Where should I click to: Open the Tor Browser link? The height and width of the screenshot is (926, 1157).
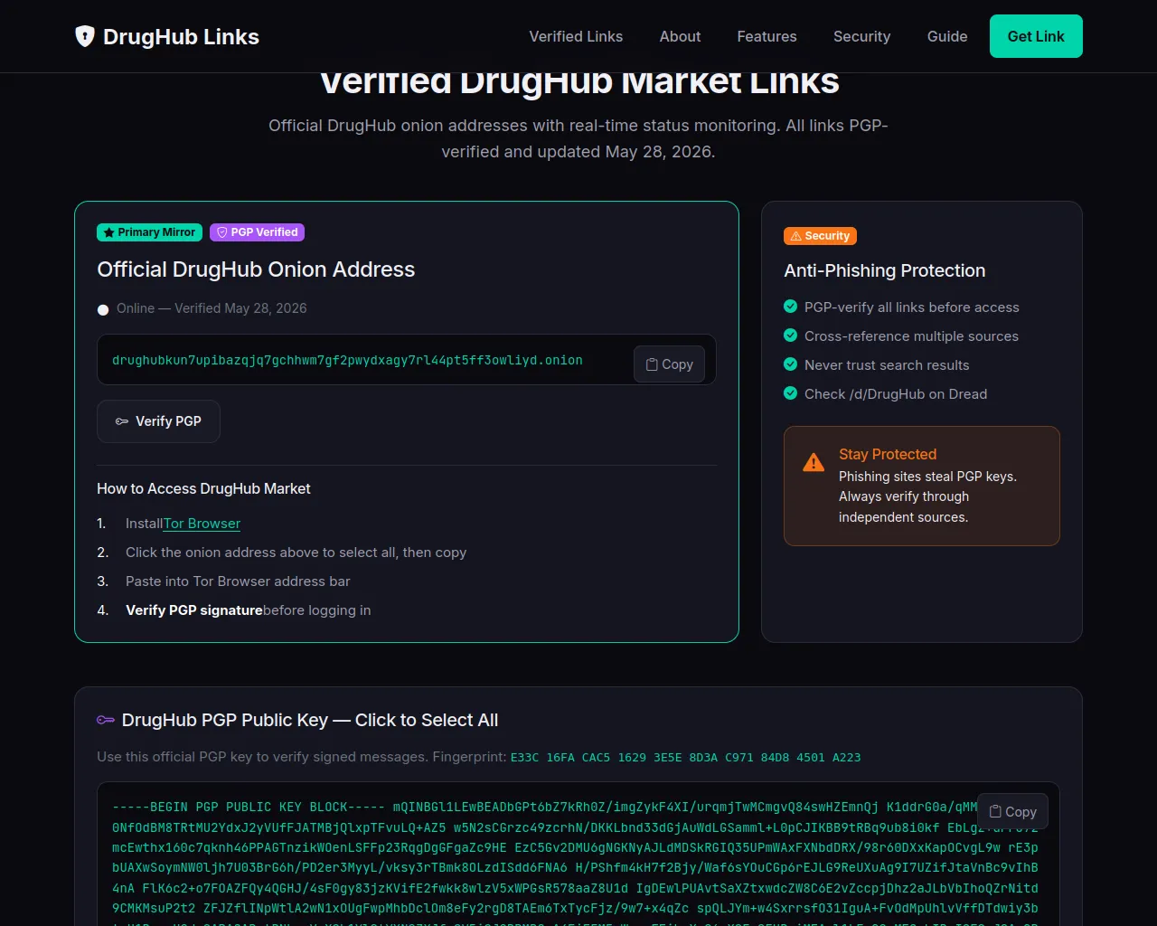coord(202,524)
